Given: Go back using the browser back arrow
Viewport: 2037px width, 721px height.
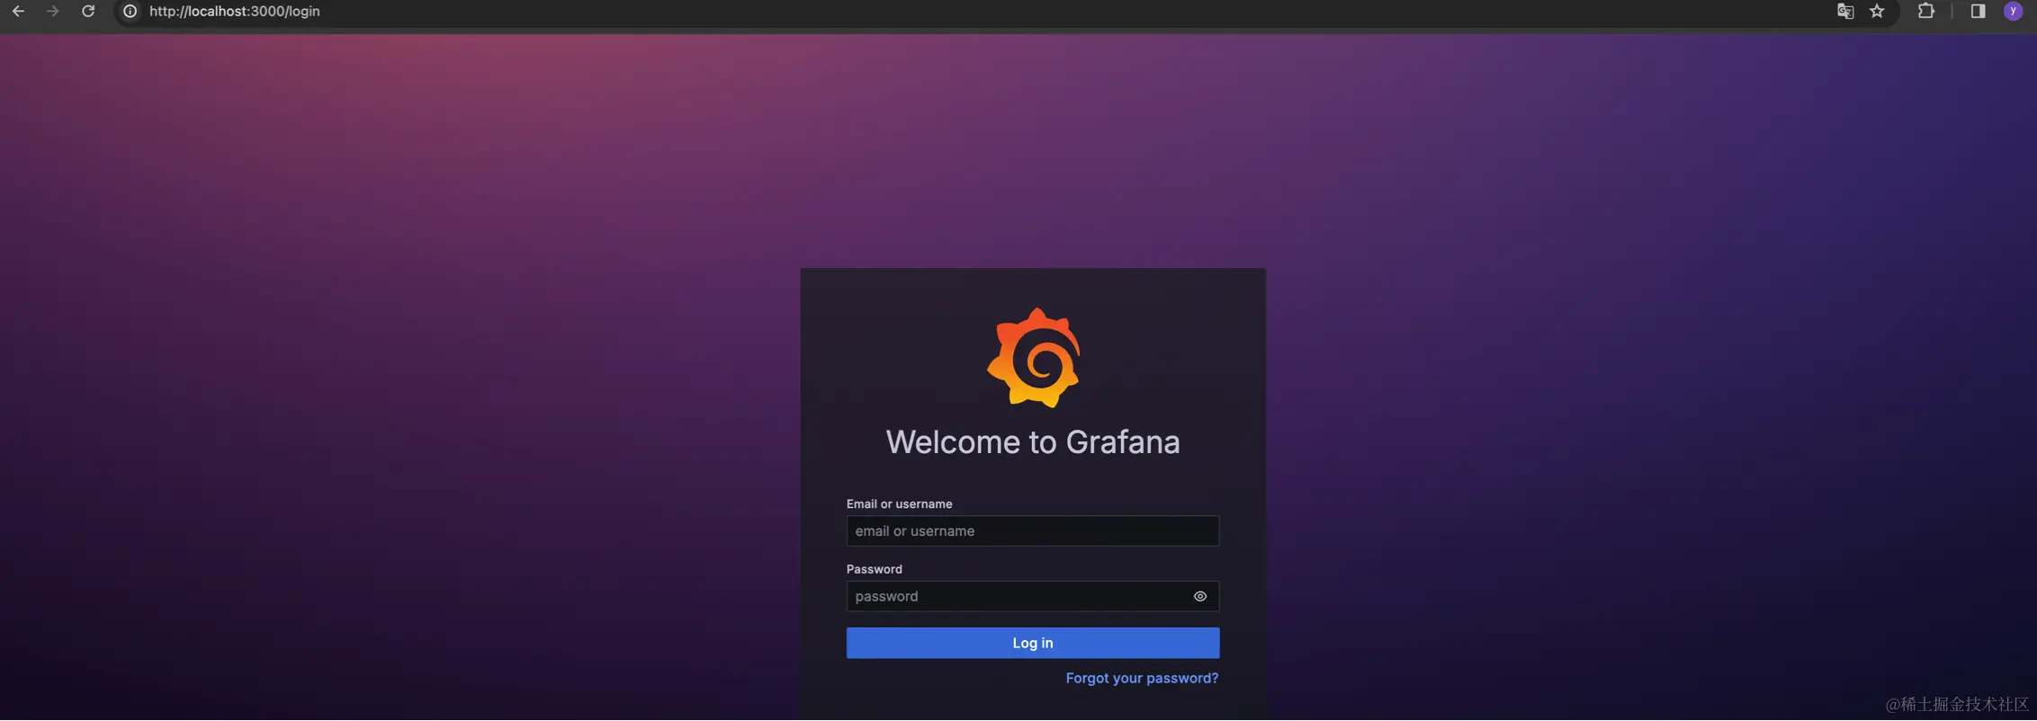Looking at the screenshot, I should click(18, 12).
